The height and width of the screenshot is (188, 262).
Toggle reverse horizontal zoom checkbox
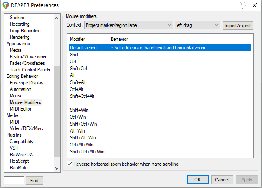pyautogui.click(x=69, y=164)
